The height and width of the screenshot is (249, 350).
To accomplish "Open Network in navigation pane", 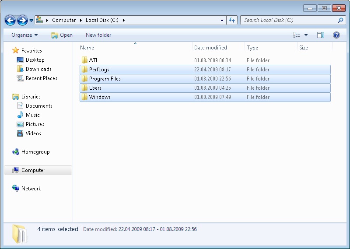I will click(31, 189).
